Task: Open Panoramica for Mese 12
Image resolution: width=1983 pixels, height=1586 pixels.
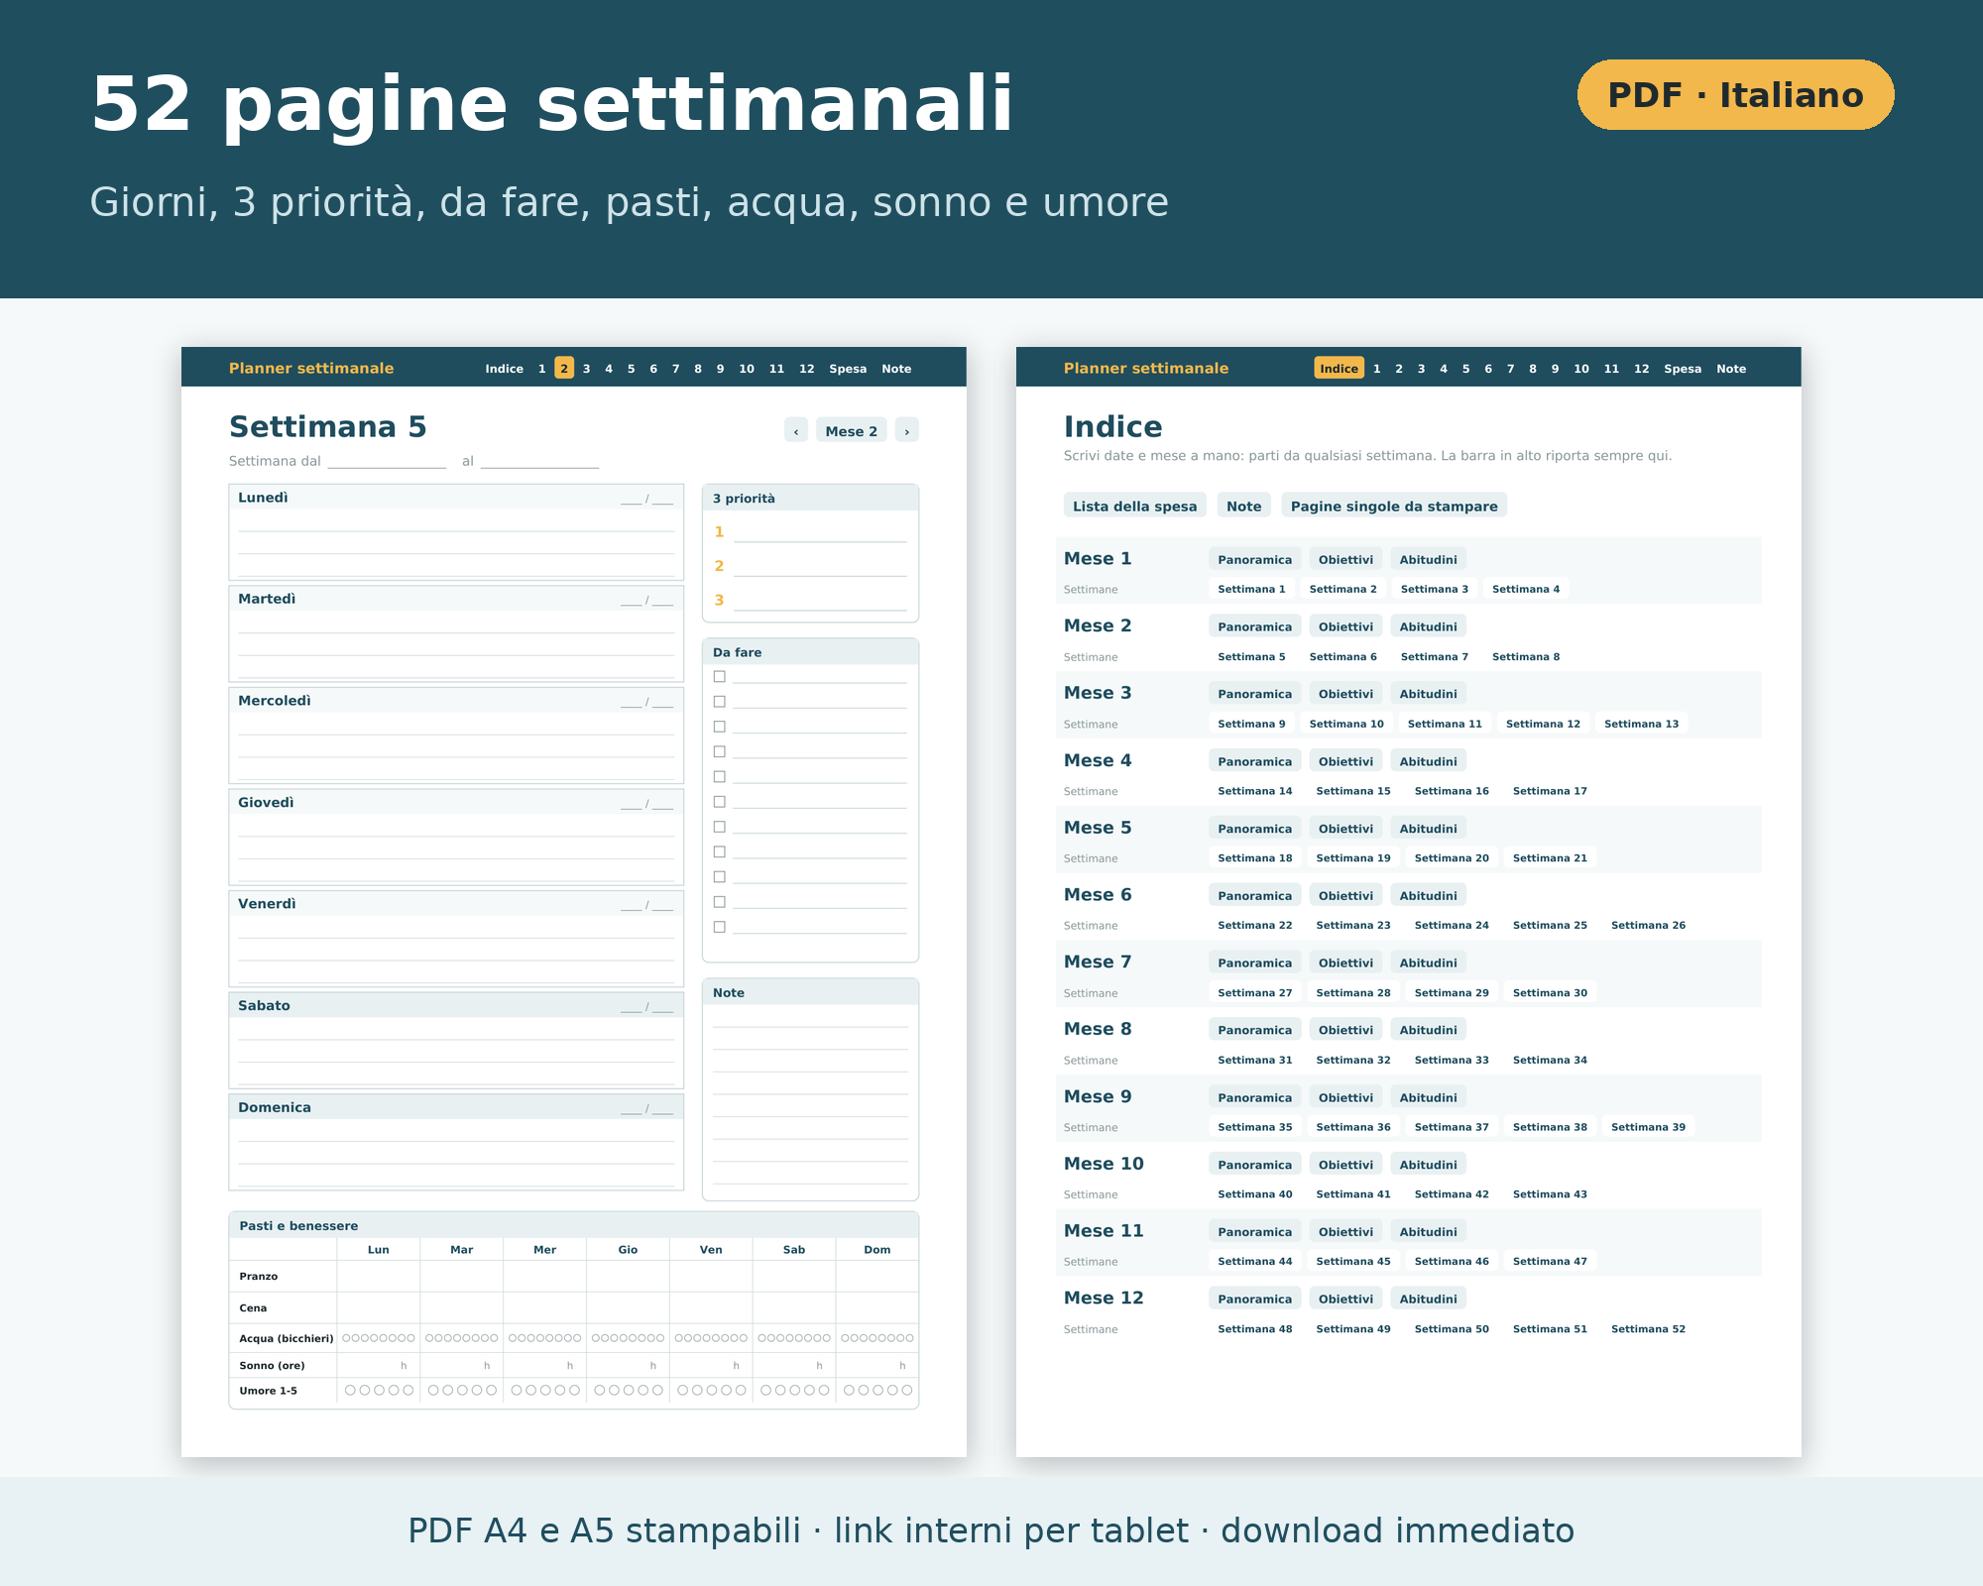Action: click(1254, 1299)
